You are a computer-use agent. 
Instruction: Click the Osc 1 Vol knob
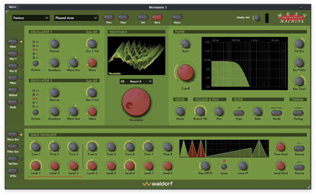[92, 43]
